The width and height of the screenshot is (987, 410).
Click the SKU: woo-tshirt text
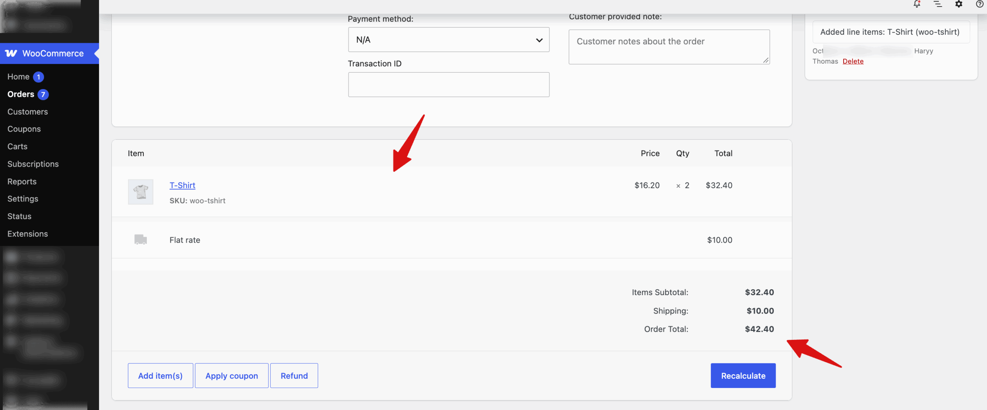click(197, 201)
